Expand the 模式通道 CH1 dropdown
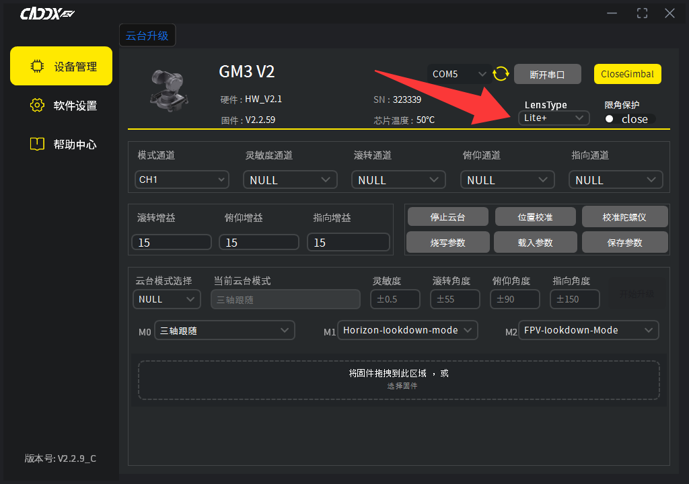689x484 pixels. click(182, 179)
